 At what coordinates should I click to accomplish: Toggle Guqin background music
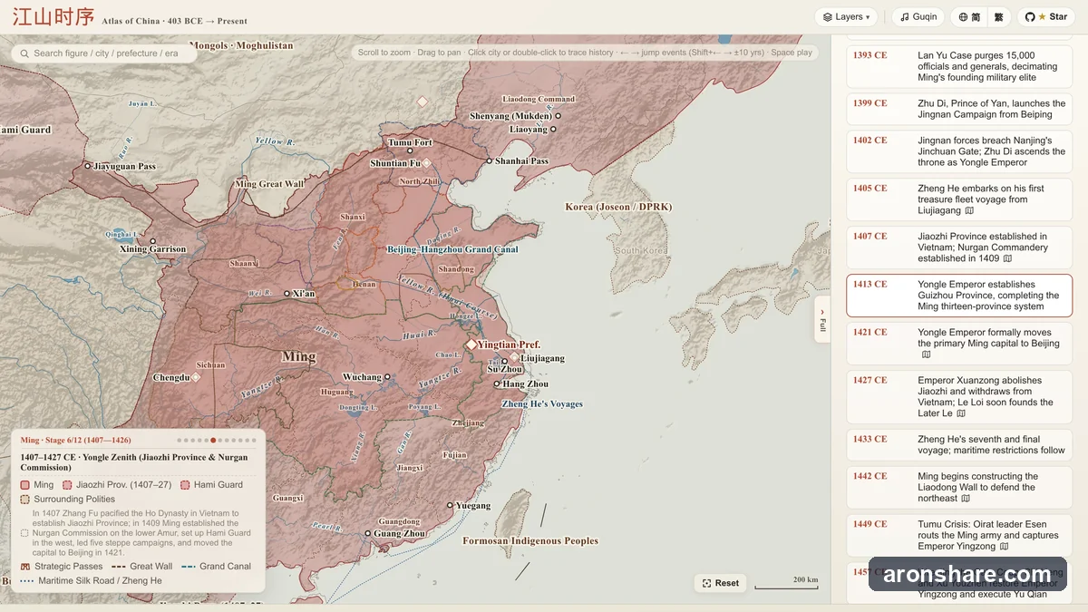tap(918, 17)
